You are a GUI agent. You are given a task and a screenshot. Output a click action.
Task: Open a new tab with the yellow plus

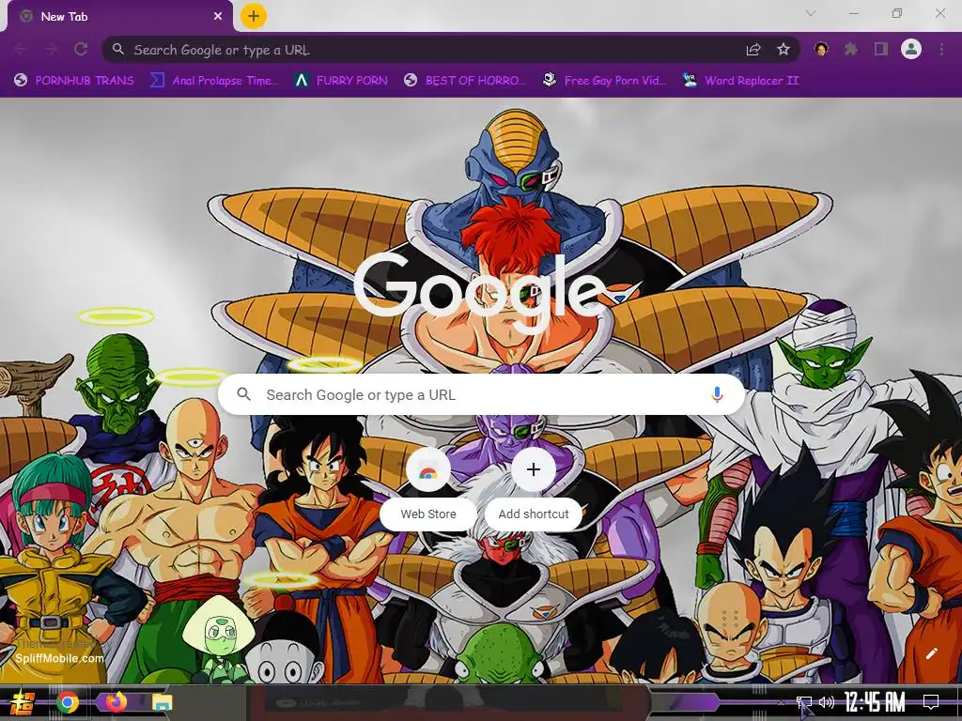(254, 16)
